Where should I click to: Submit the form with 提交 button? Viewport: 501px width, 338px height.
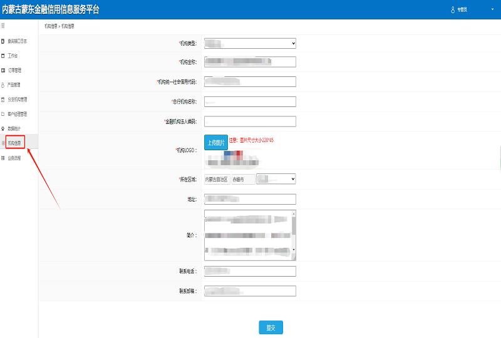point(271,327)
